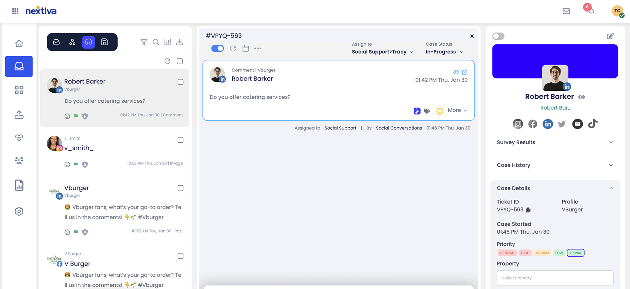The width and height of the screenshot is (630, 289).
Task: Toggle the blue switch in case header
Action: (217, 49)
